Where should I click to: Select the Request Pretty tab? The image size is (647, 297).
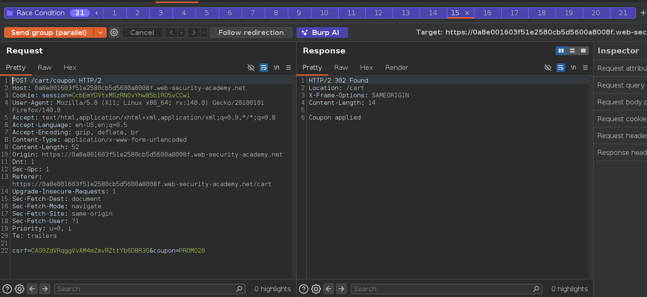[x=16, y=67]
